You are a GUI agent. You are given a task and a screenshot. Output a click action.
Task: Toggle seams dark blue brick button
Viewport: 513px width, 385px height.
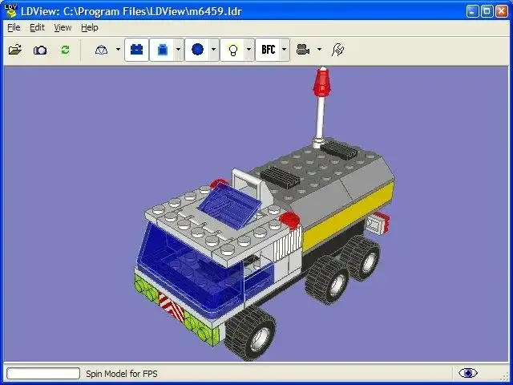(137, 50)
